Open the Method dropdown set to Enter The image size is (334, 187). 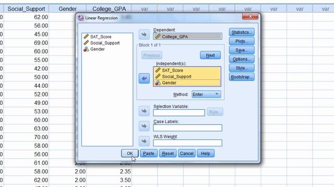click(206, 95)
